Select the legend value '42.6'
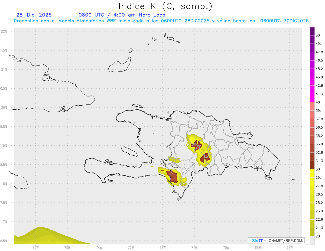The width and height of the screenshot is (325, 251). pos(319,86)
